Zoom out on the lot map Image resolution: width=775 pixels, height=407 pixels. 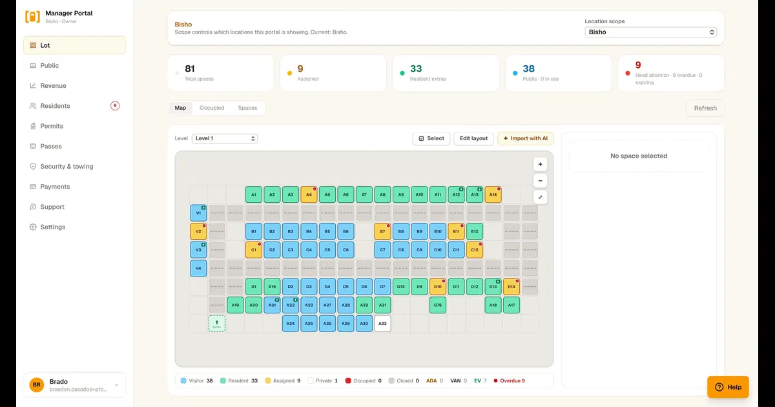(541, 181)
